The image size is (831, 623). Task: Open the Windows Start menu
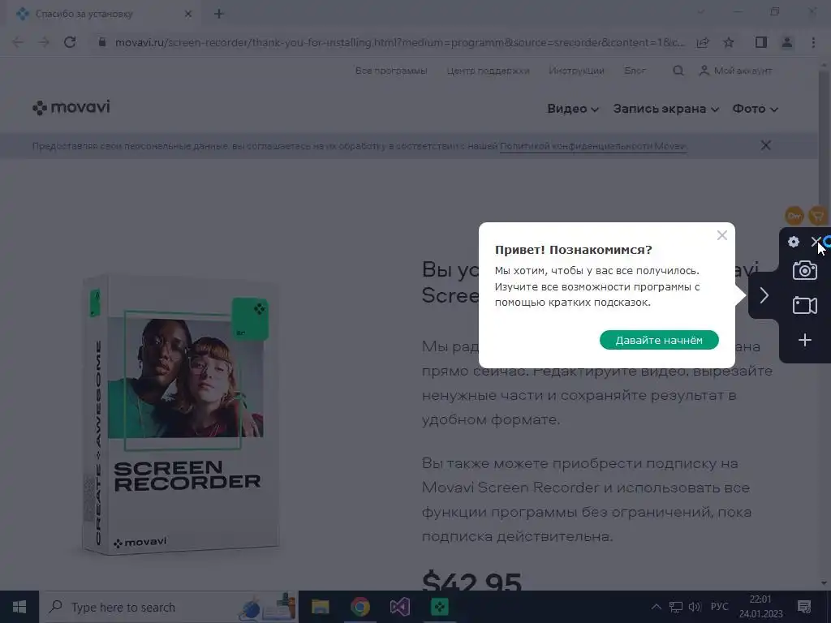(19, 607)
